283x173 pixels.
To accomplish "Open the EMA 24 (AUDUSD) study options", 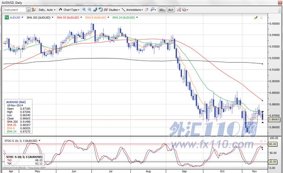I will click(125, 18).
